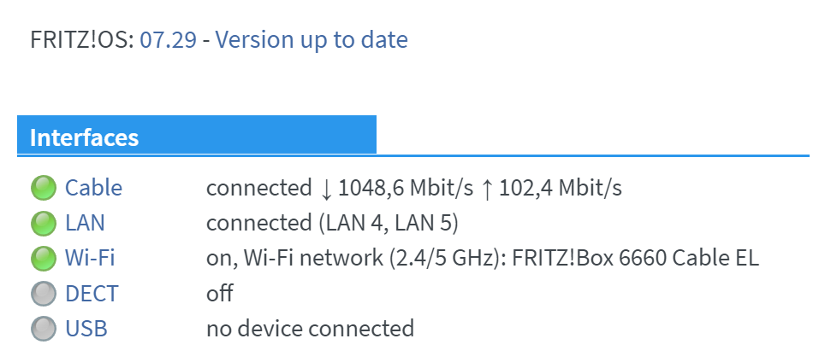Open the Cable interface link

tap(93, 188)
